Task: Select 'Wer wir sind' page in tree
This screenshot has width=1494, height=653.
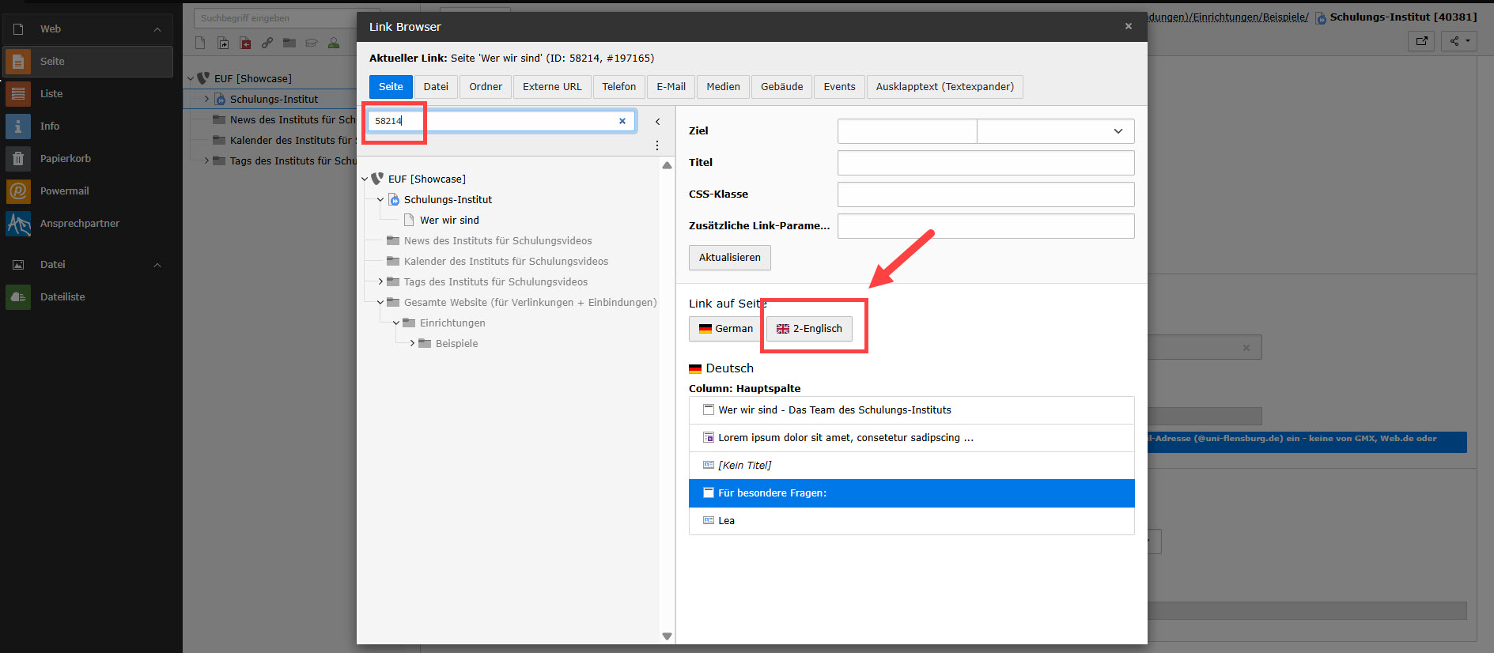Action: [449, 221]
